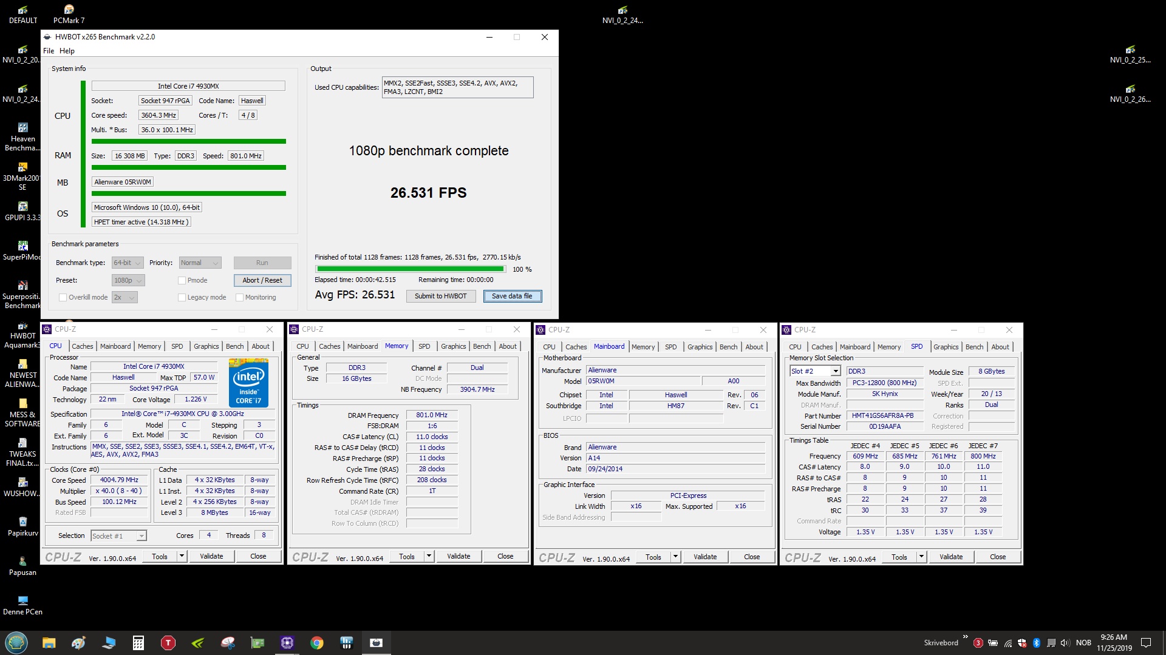Click Validate in CPU-Z Memory window
The height and width of the screenshot is (655, 1166).
pyautogui.click(x=459, y=556)
